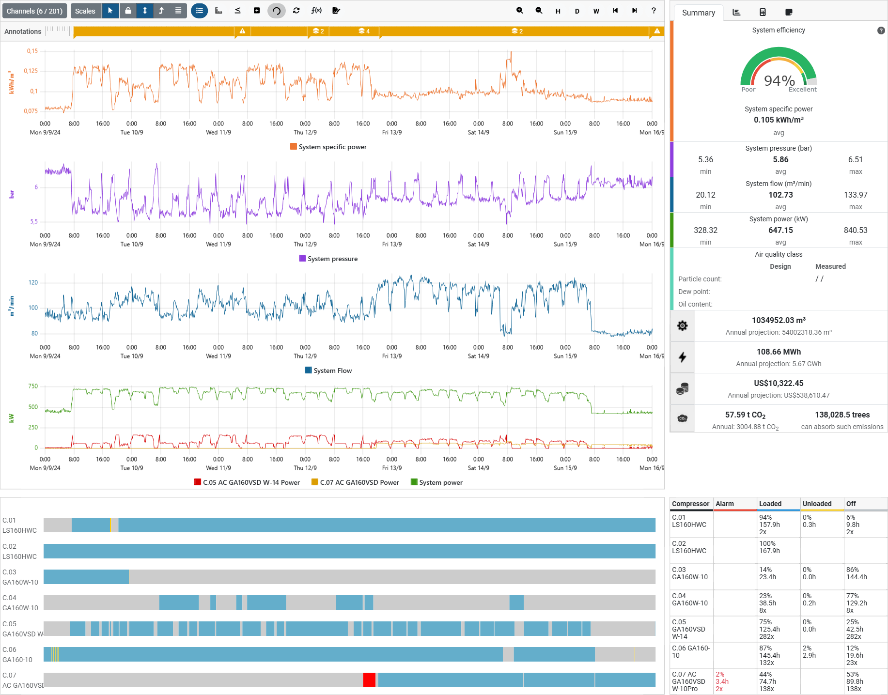888x695 pixels.
Task: Toggle the legend list view button
Action: coord(199,11)
